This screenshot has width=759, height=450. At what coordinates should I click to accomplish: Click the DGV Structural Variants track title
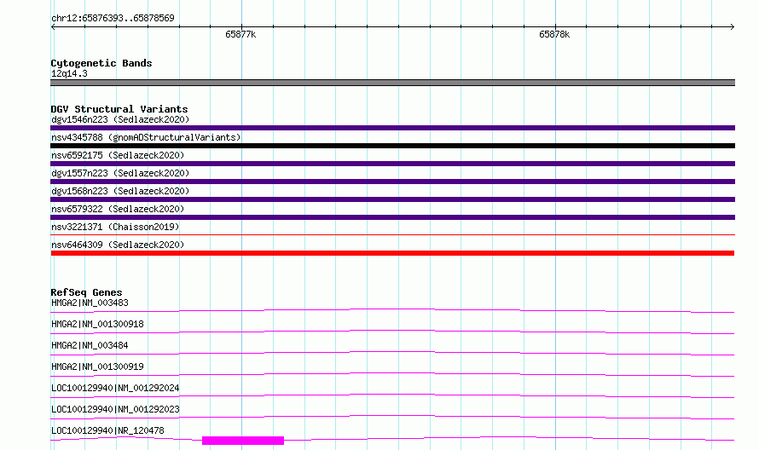[119, 109]
